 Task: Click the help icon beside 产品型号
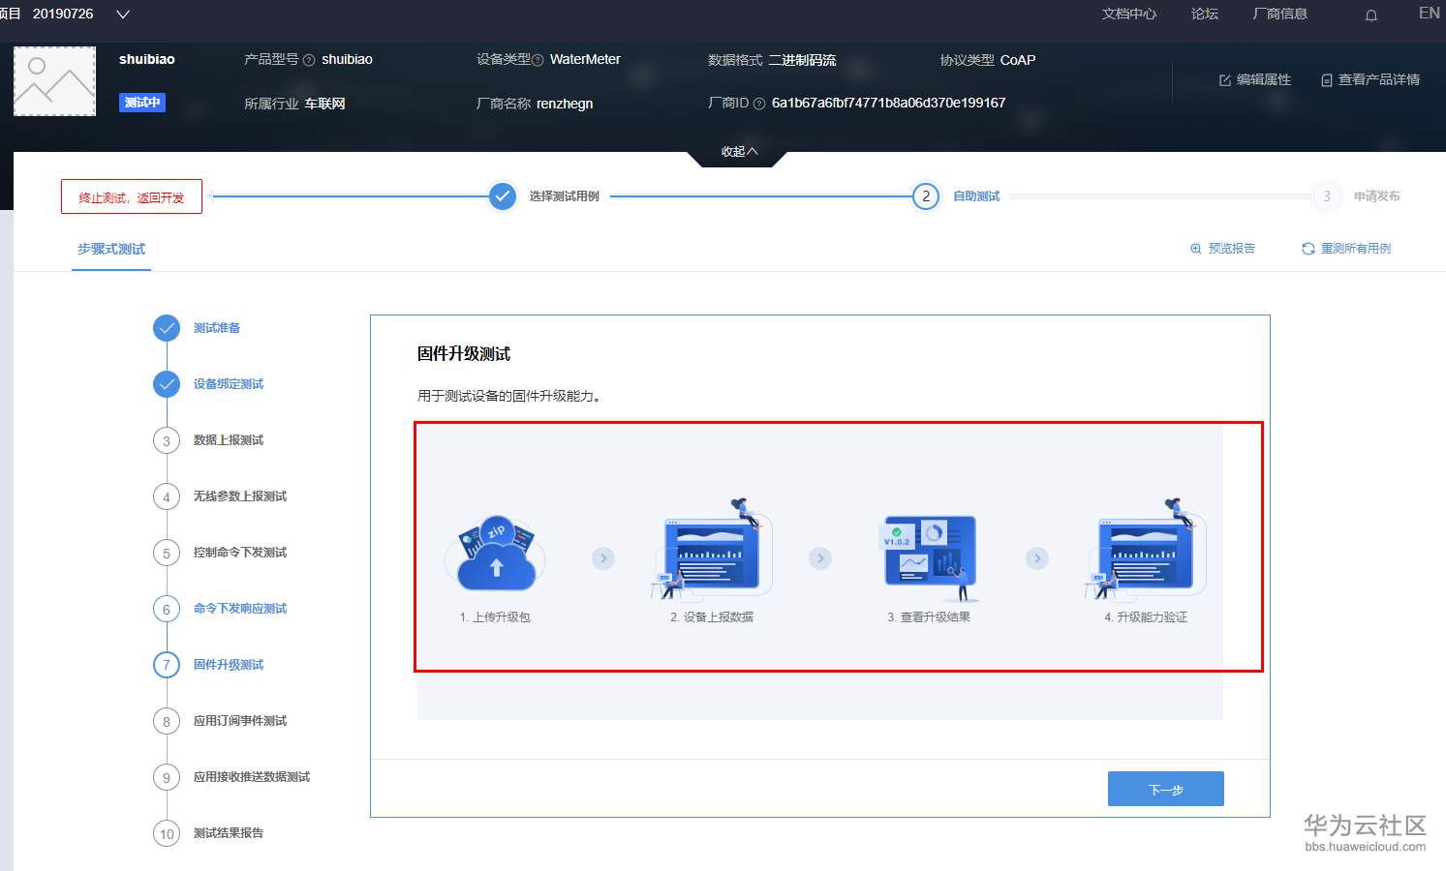point(309,60)
